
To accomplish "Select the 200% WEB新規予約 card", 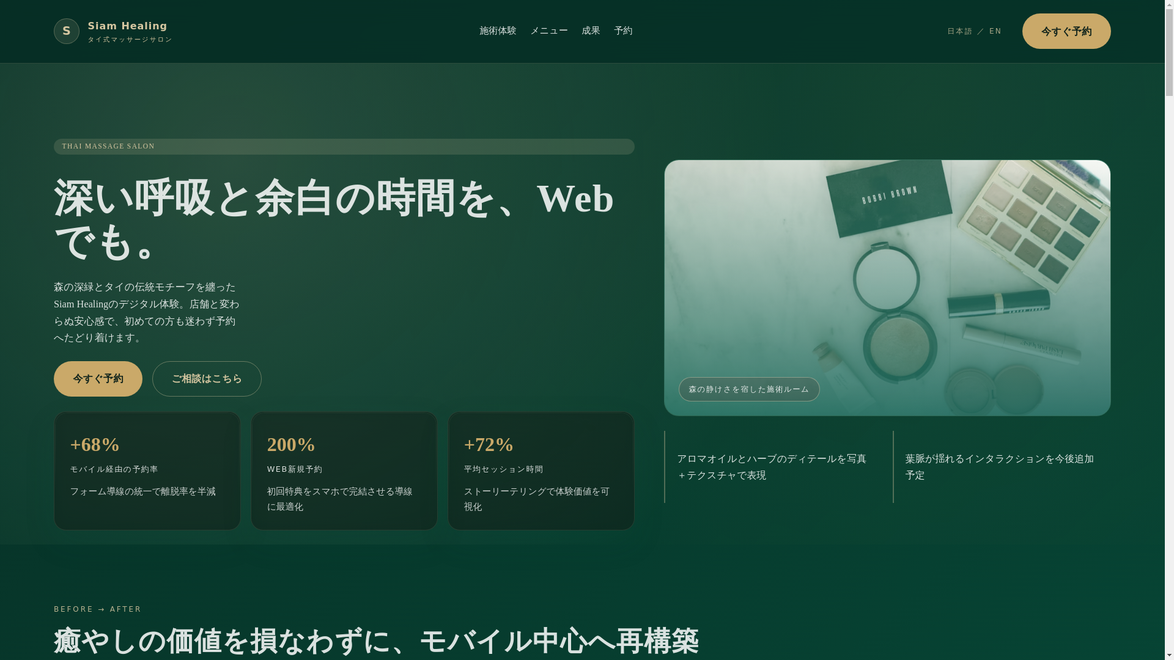I will tap(344, 471).
